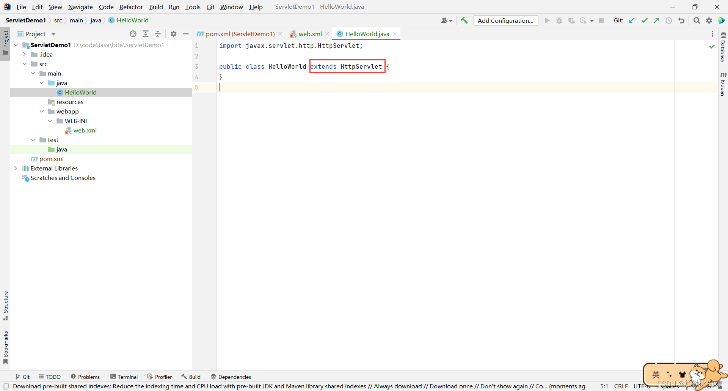Click the Commit checkmark icon
Image resolution: width=728 pixels, height=391 pixels.
pos(644,20)
